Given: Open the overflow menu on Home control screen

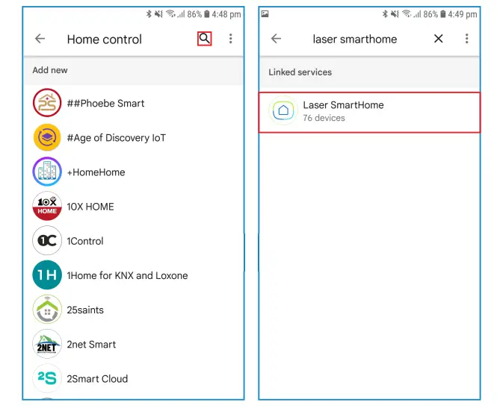Looking at the screenshot, I should (x=231, y=39).
